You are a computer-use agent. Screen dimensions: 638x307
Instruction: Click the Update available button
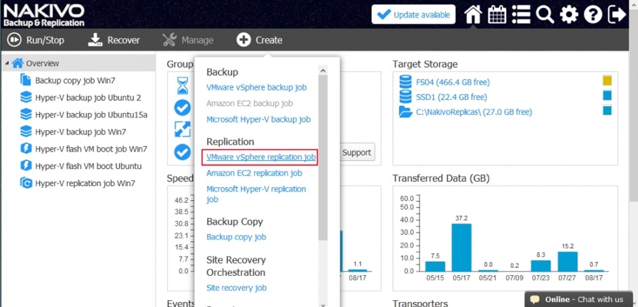pyautogui.click(x=413, y=14)
